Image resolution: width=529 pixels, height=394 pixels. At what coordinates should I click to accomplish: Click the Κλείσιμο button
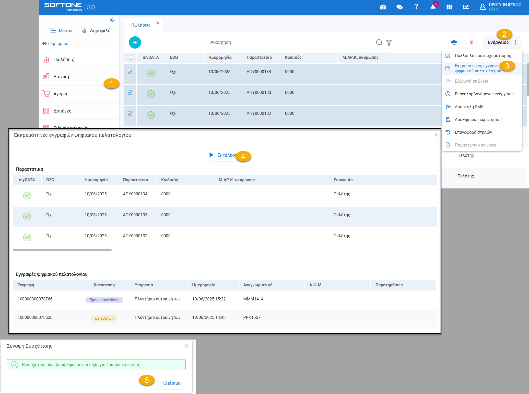coord(171,383)
